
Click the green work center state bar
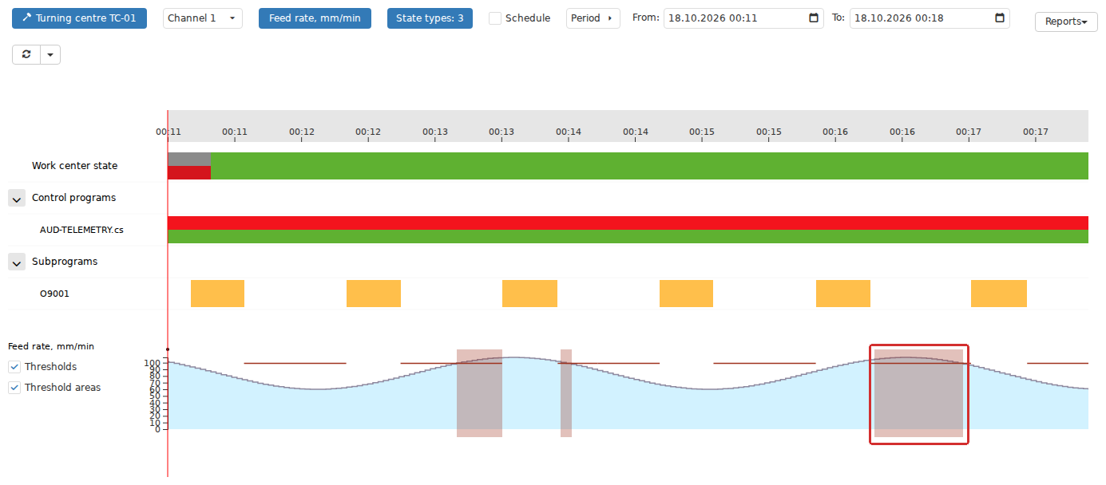point(649,166)
